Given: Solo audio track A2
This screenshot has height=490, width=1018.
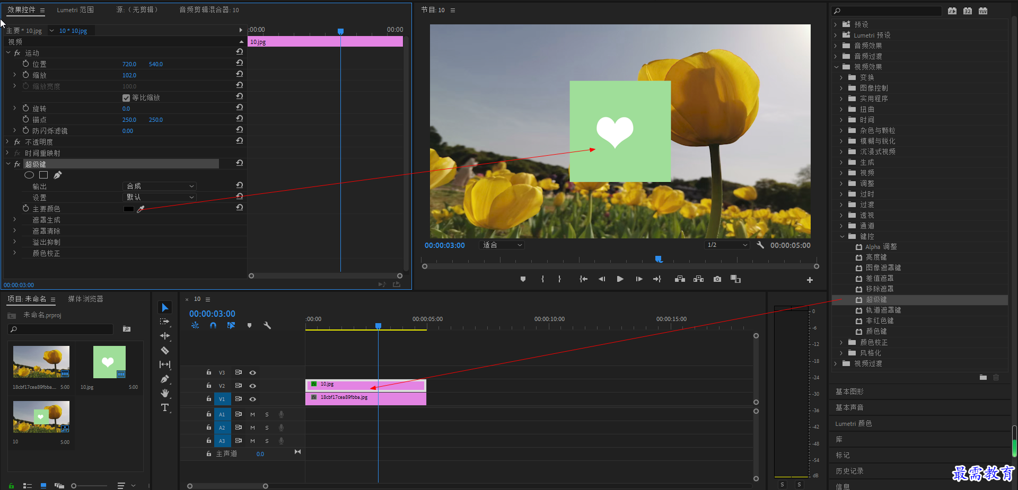Looking at the screenshot, I should pos(267,427).
